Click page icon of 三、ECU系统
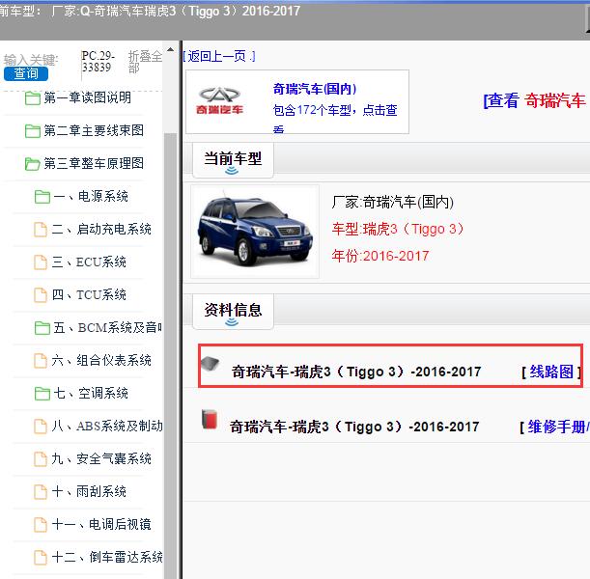 pos(41,262)
